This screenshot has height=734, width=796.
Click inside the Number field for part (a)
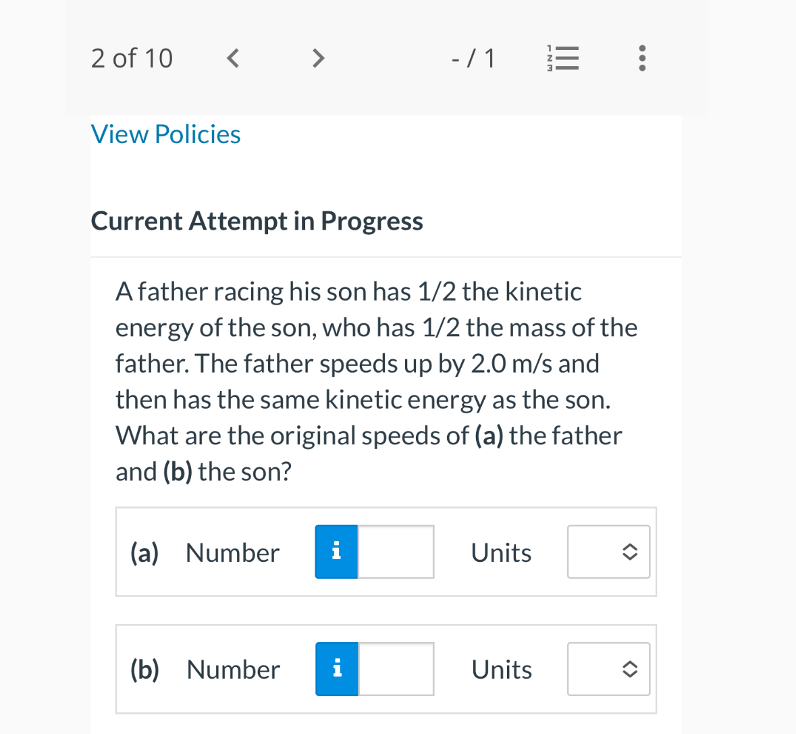tap(395, 552)
